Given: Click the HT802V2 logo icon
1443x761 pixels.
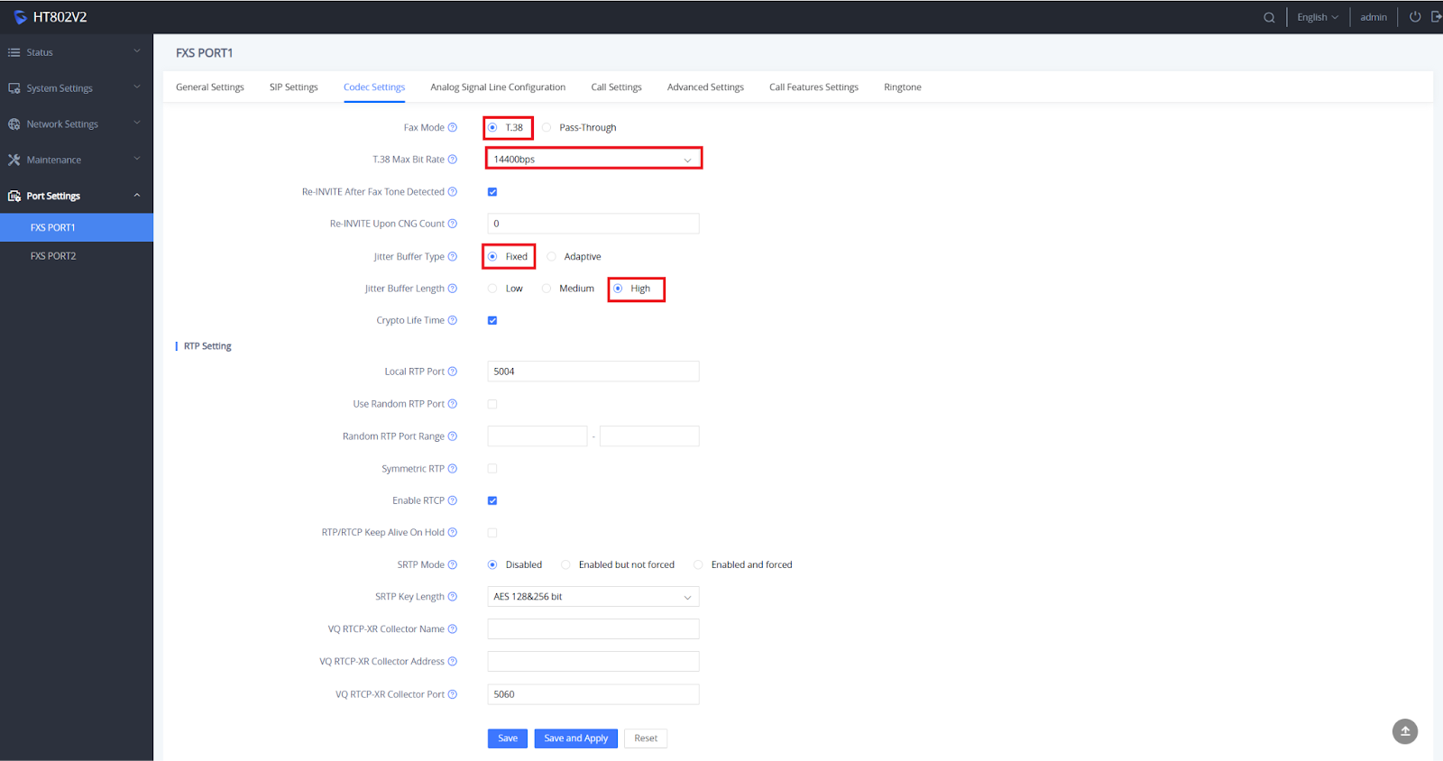Looking at the screenshot, I should coord(20,17).
